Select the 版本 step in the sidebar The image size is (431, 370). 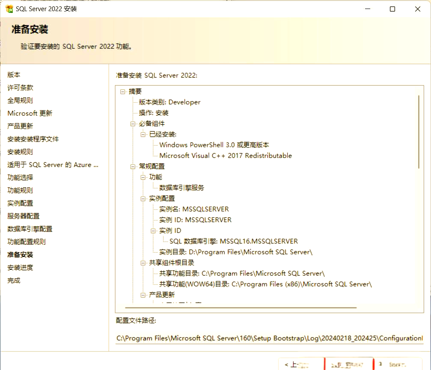tap(14, 75)
